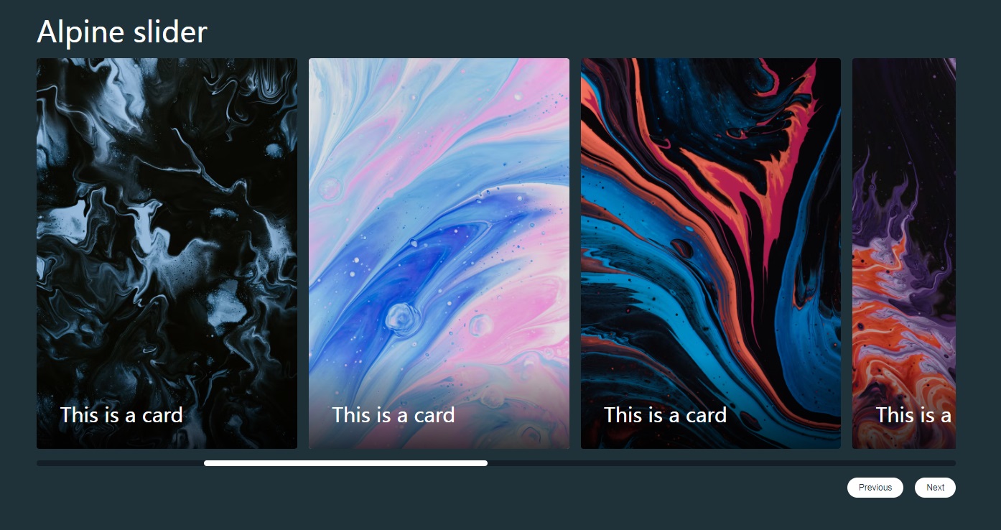Click the "Alpine slider" heading
This screenshot has width=1001, height=530.
coord(122,32)
